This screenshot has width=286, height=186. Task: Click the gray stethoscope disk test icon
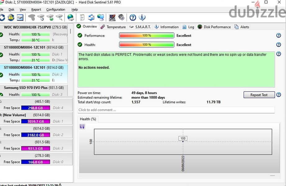click(x=32, y=17)
